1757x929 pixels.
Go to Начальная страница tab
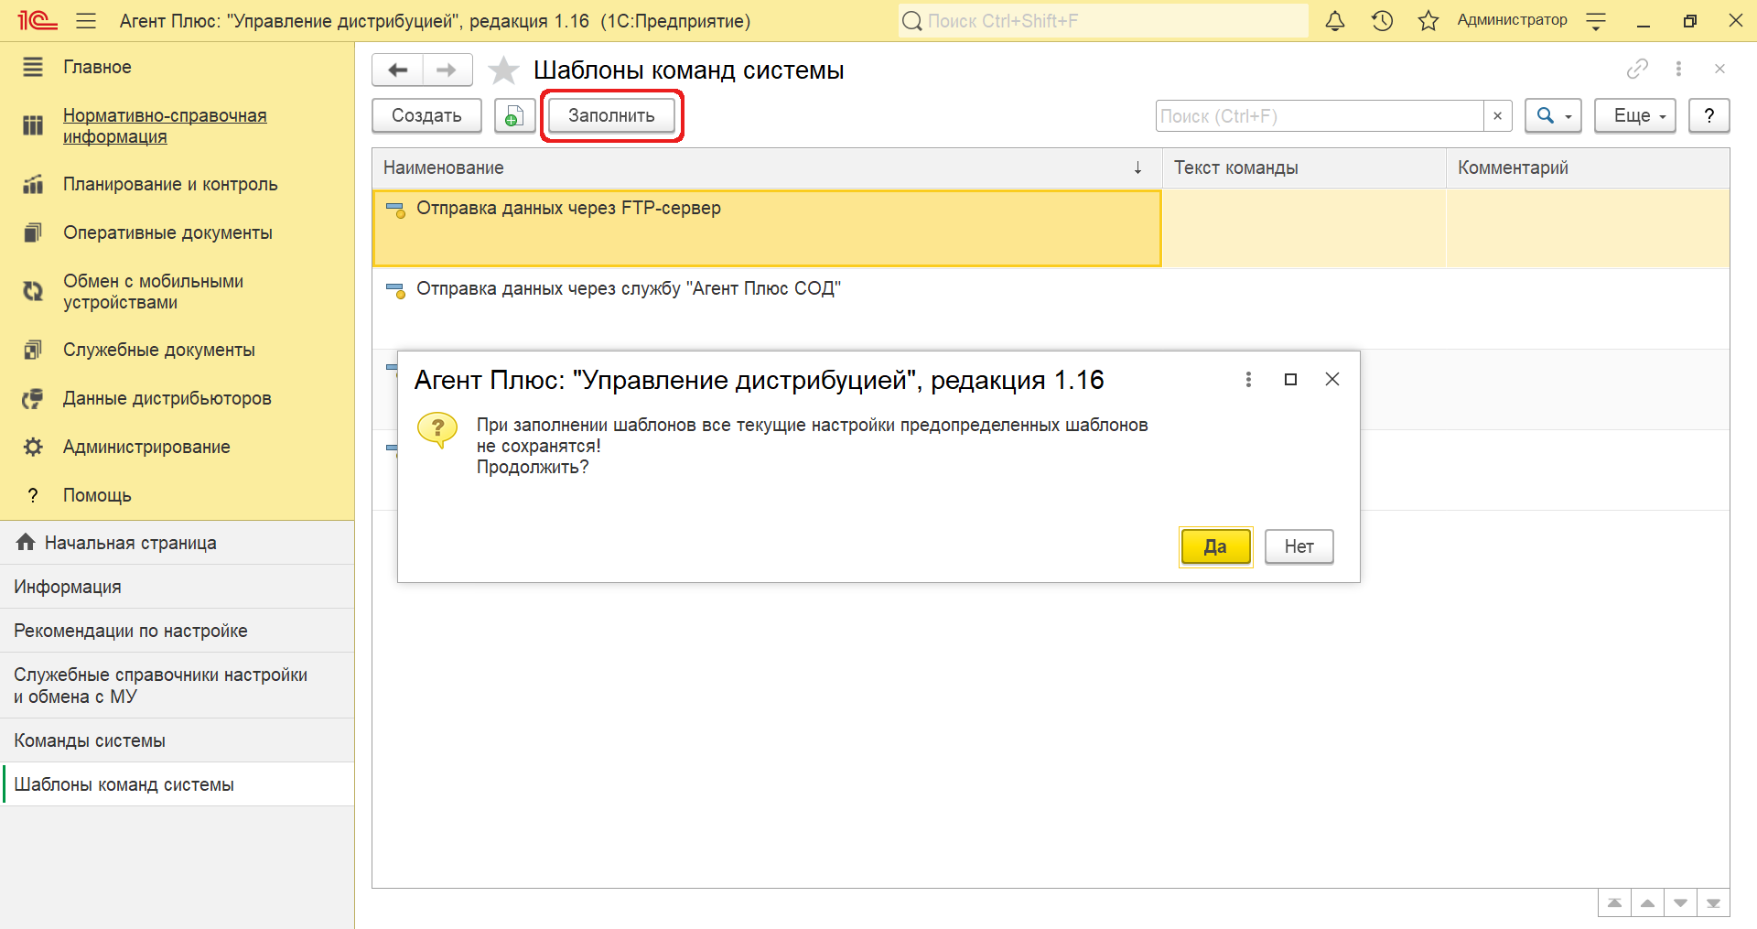pos(178,543)
